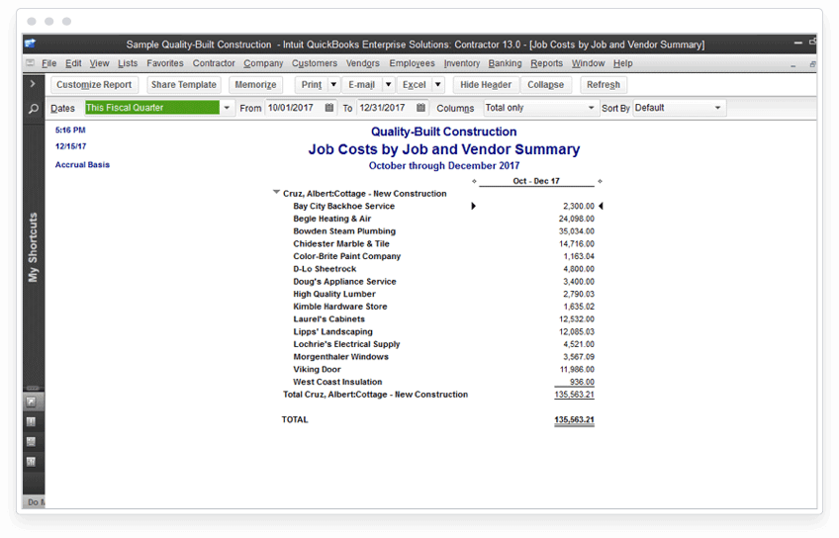
Task: Select the Lochrie's Electrical Supply row
Action: point(443,344)
